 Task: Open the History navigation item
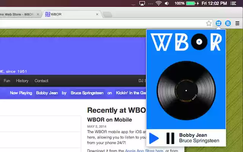coord(22,81)
